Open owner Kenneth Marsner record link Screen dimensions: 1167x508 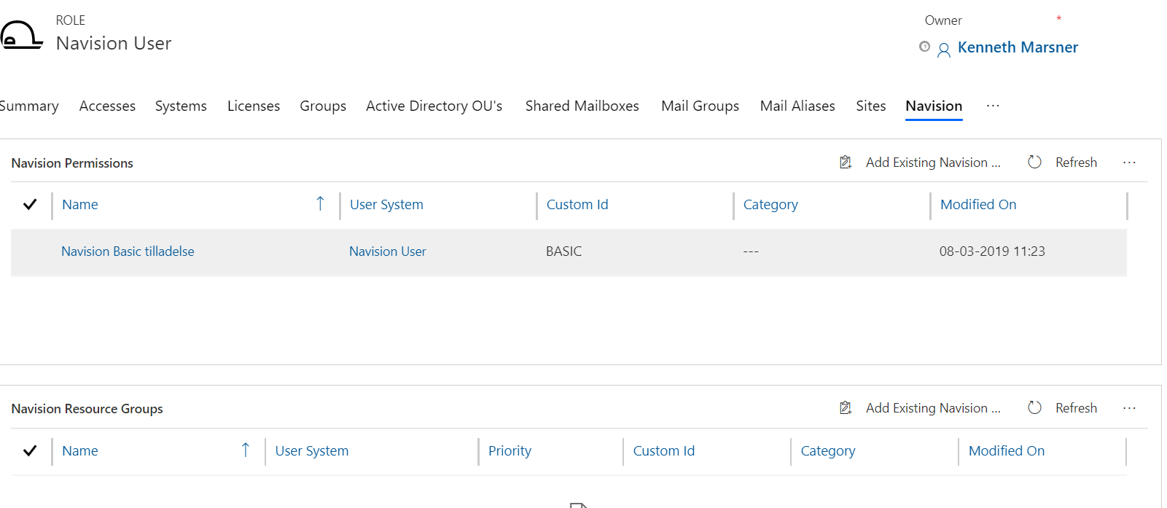[x=1017, y=47]
